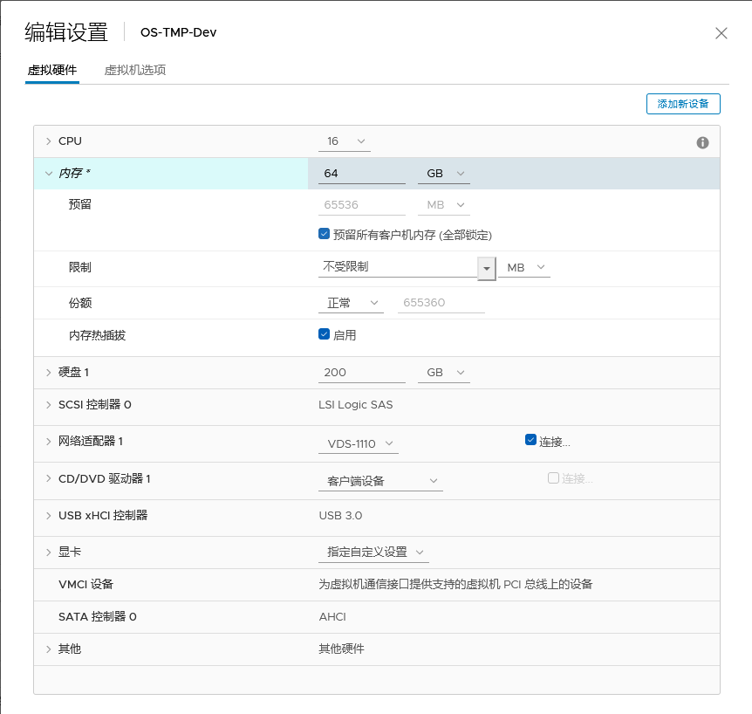Viewport: 752px width, 714px height.
Task: Open the CD/DVD dropdown showing 客户端设备
Action: (380, 481)
